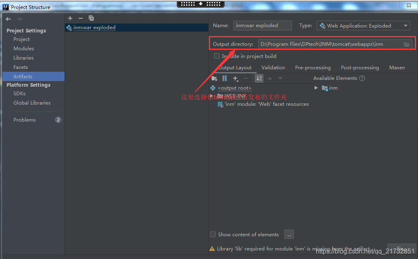The height and width of the screenshot is (259, 418).
Task: Open Libraries settings page
Action: 24,58
